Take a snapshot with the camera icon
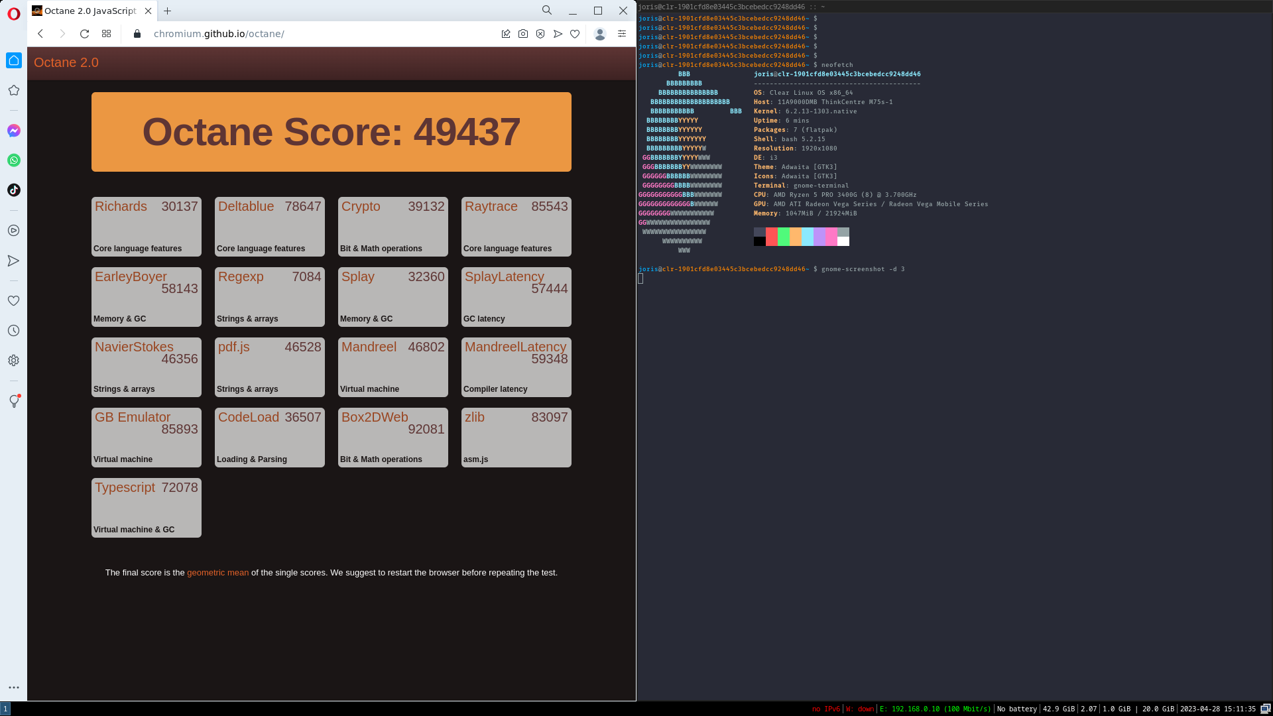This screenshot has width=1273, height=716. 523,34
